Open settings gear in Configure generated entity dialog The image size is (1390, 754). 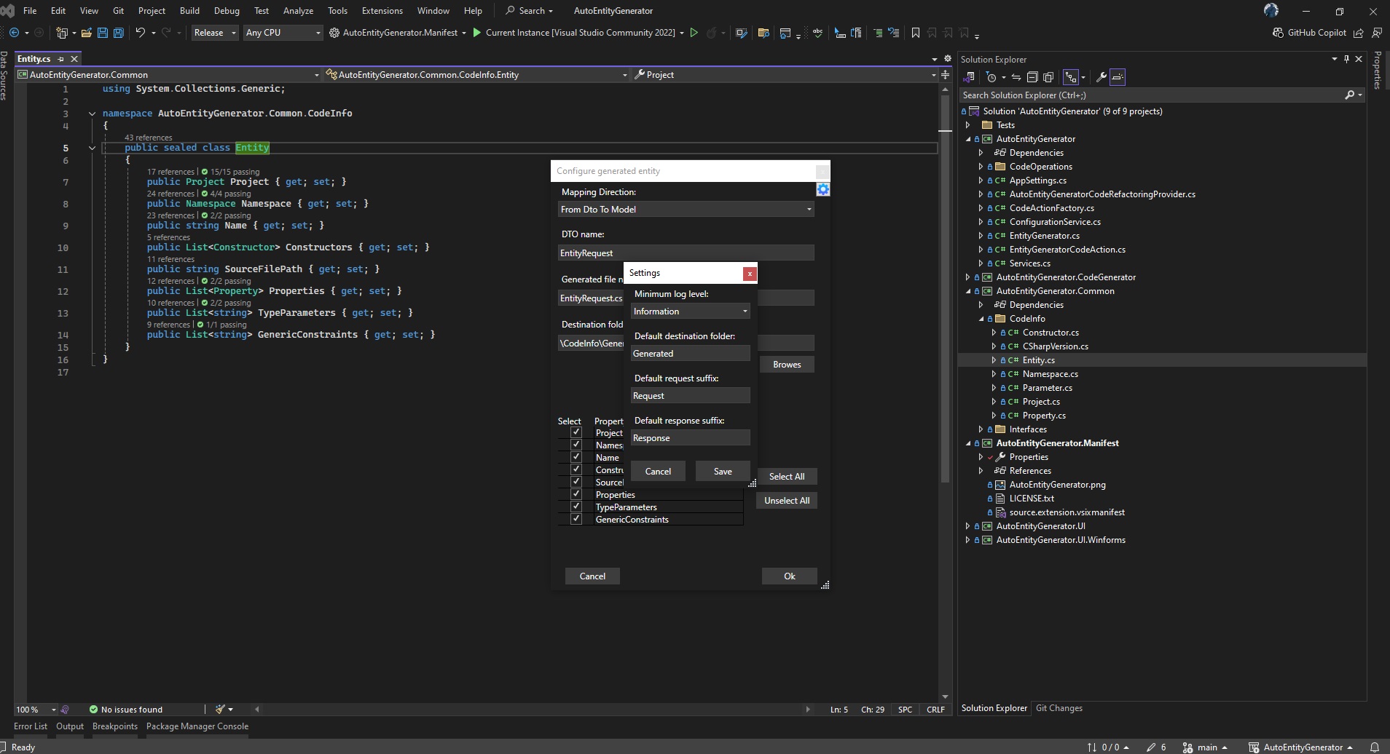(x=823, y=189)
